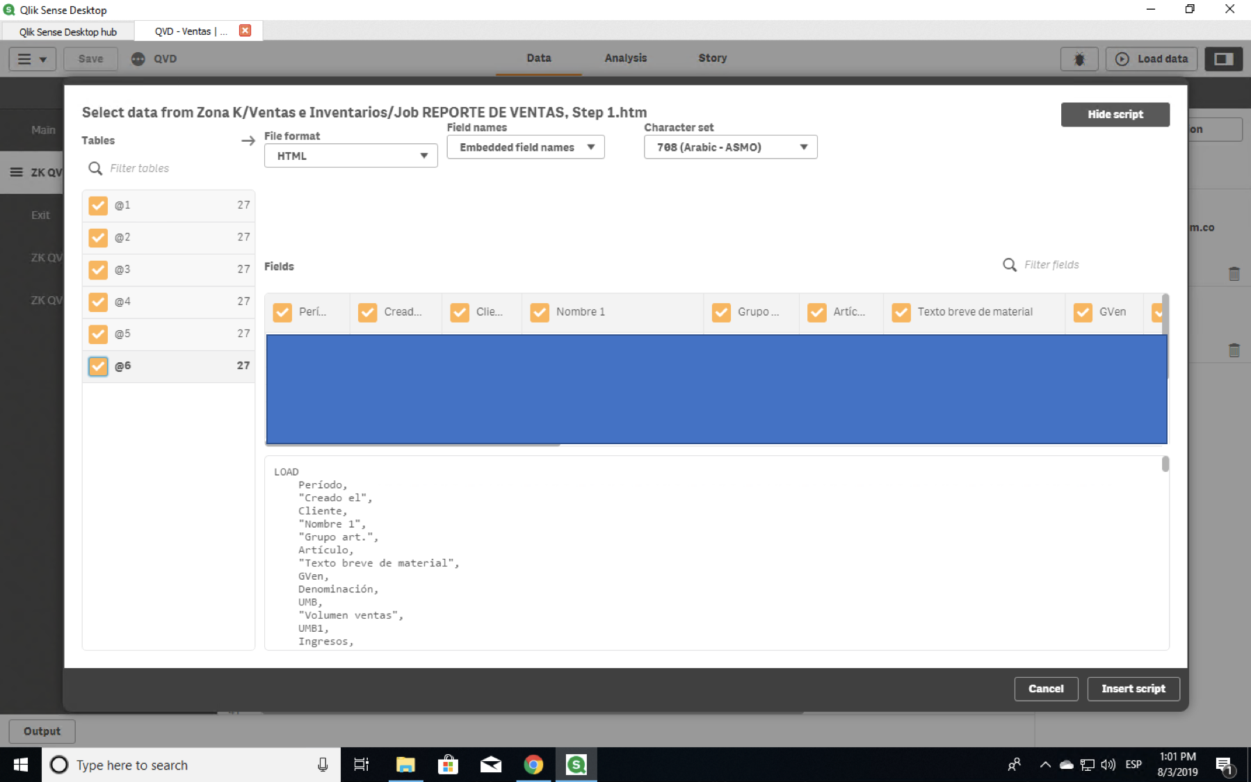Open the File format dropdown
This screenshot has width=1251, height=782.
[x=423, y=156]
